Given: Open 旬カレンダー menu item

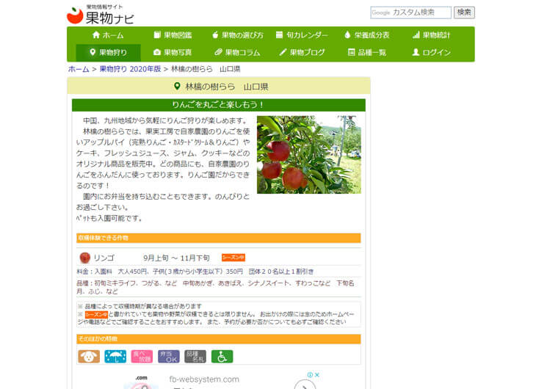Looking at the screenshot, I should pyautogui.click(x=302, y=35).
